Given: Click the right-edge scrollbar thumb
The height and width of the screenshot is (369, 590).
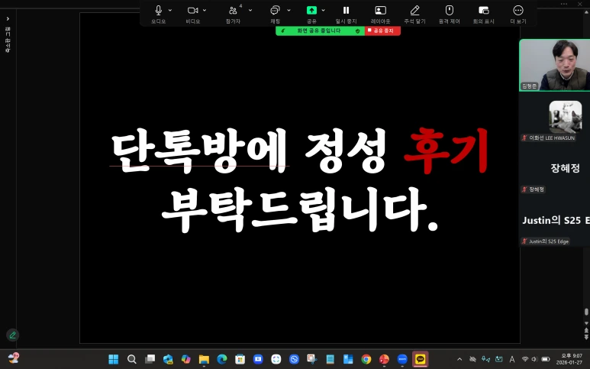Looking at the screenshot, I should coord(586,312).
